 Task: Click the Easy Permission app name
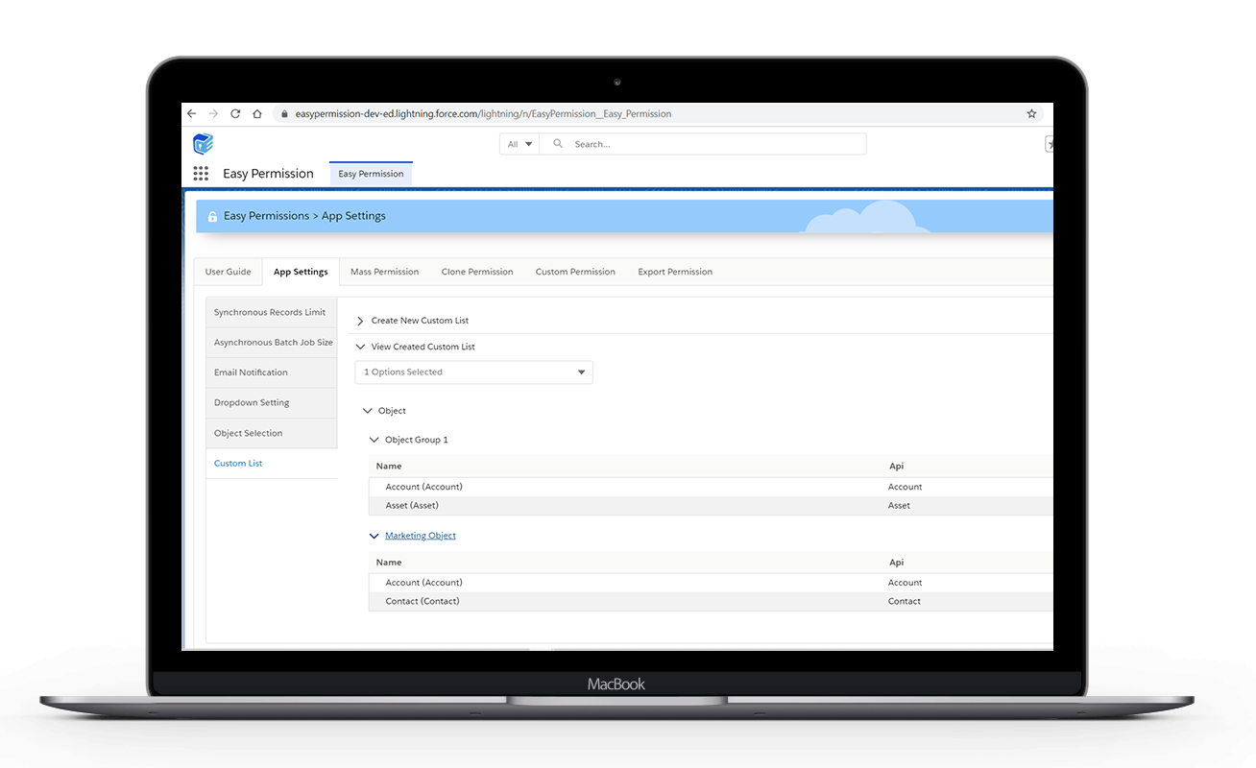[x=268, y=174]
